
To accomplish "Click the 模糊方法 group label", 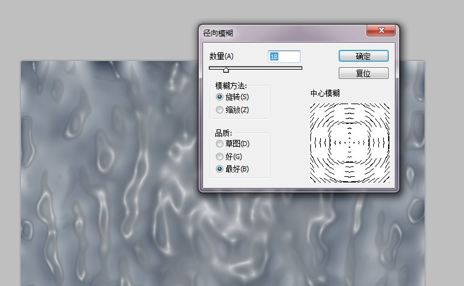I will click(231, 86).
